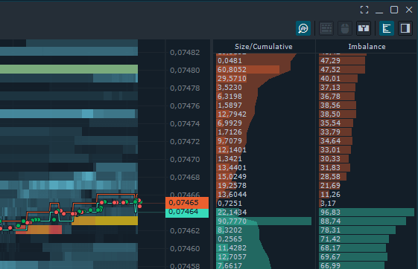Enter full screen mode with bracket icon
418x269 pixels.
(364, 10)
